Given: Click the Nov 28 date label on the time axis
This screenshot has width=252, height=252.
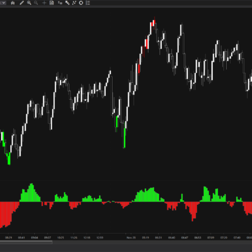Looking at the screenshot, I should pos(131,237).
